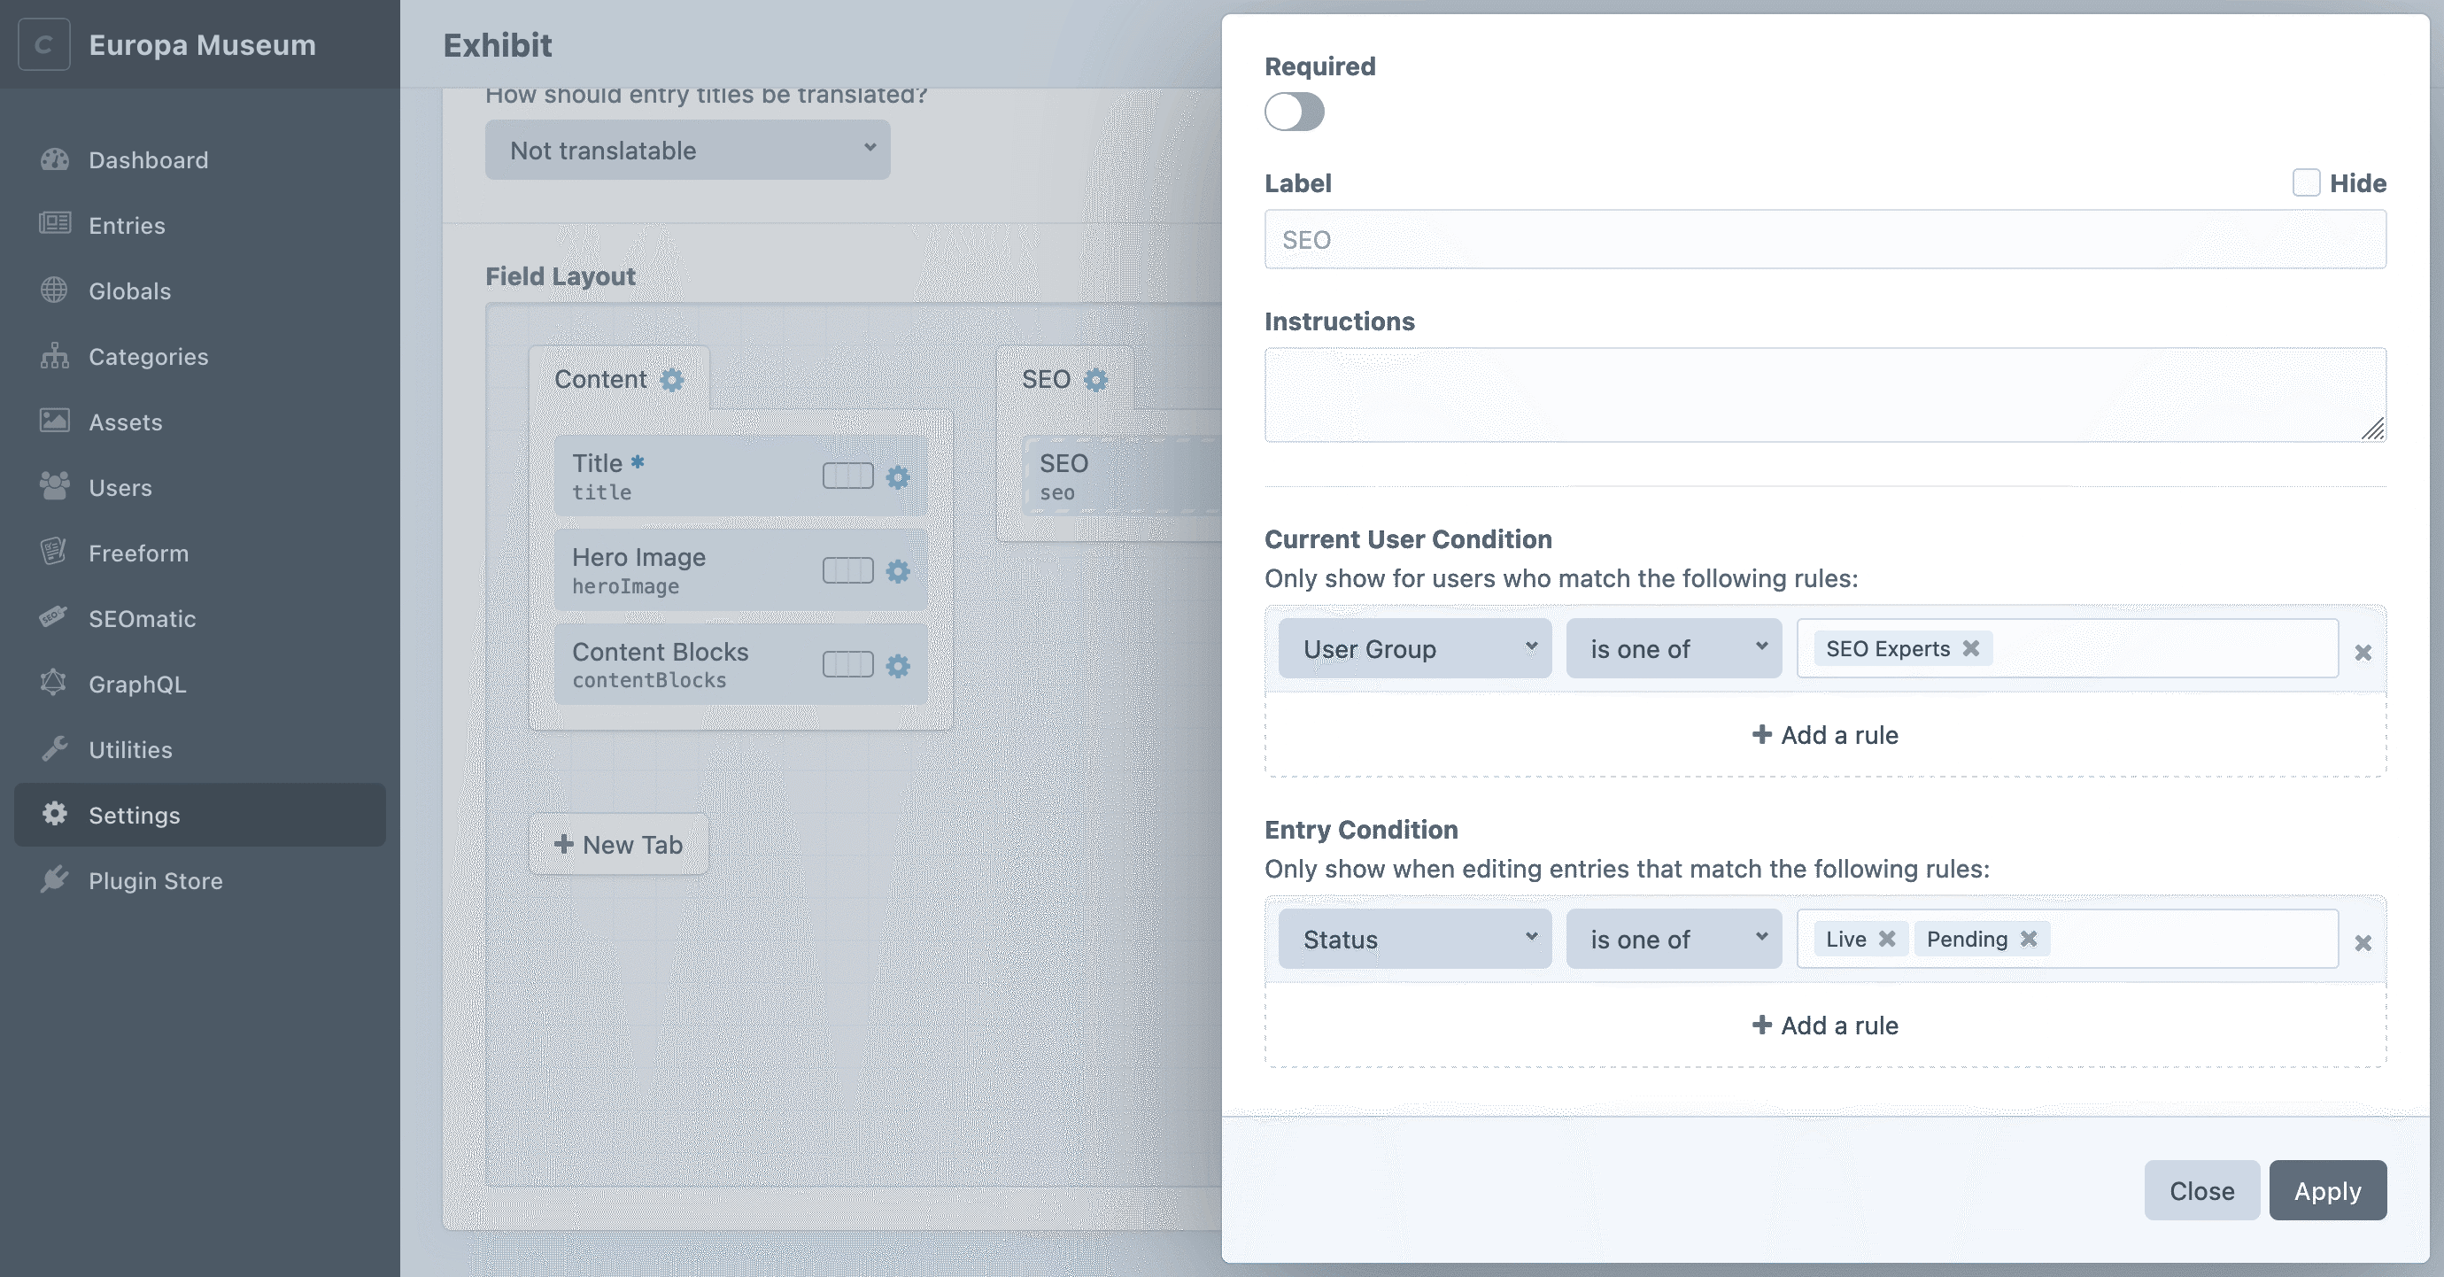2444x1277 pixels.
Task: Check the Hide label checkbox
Action: tap(2306, 182)
